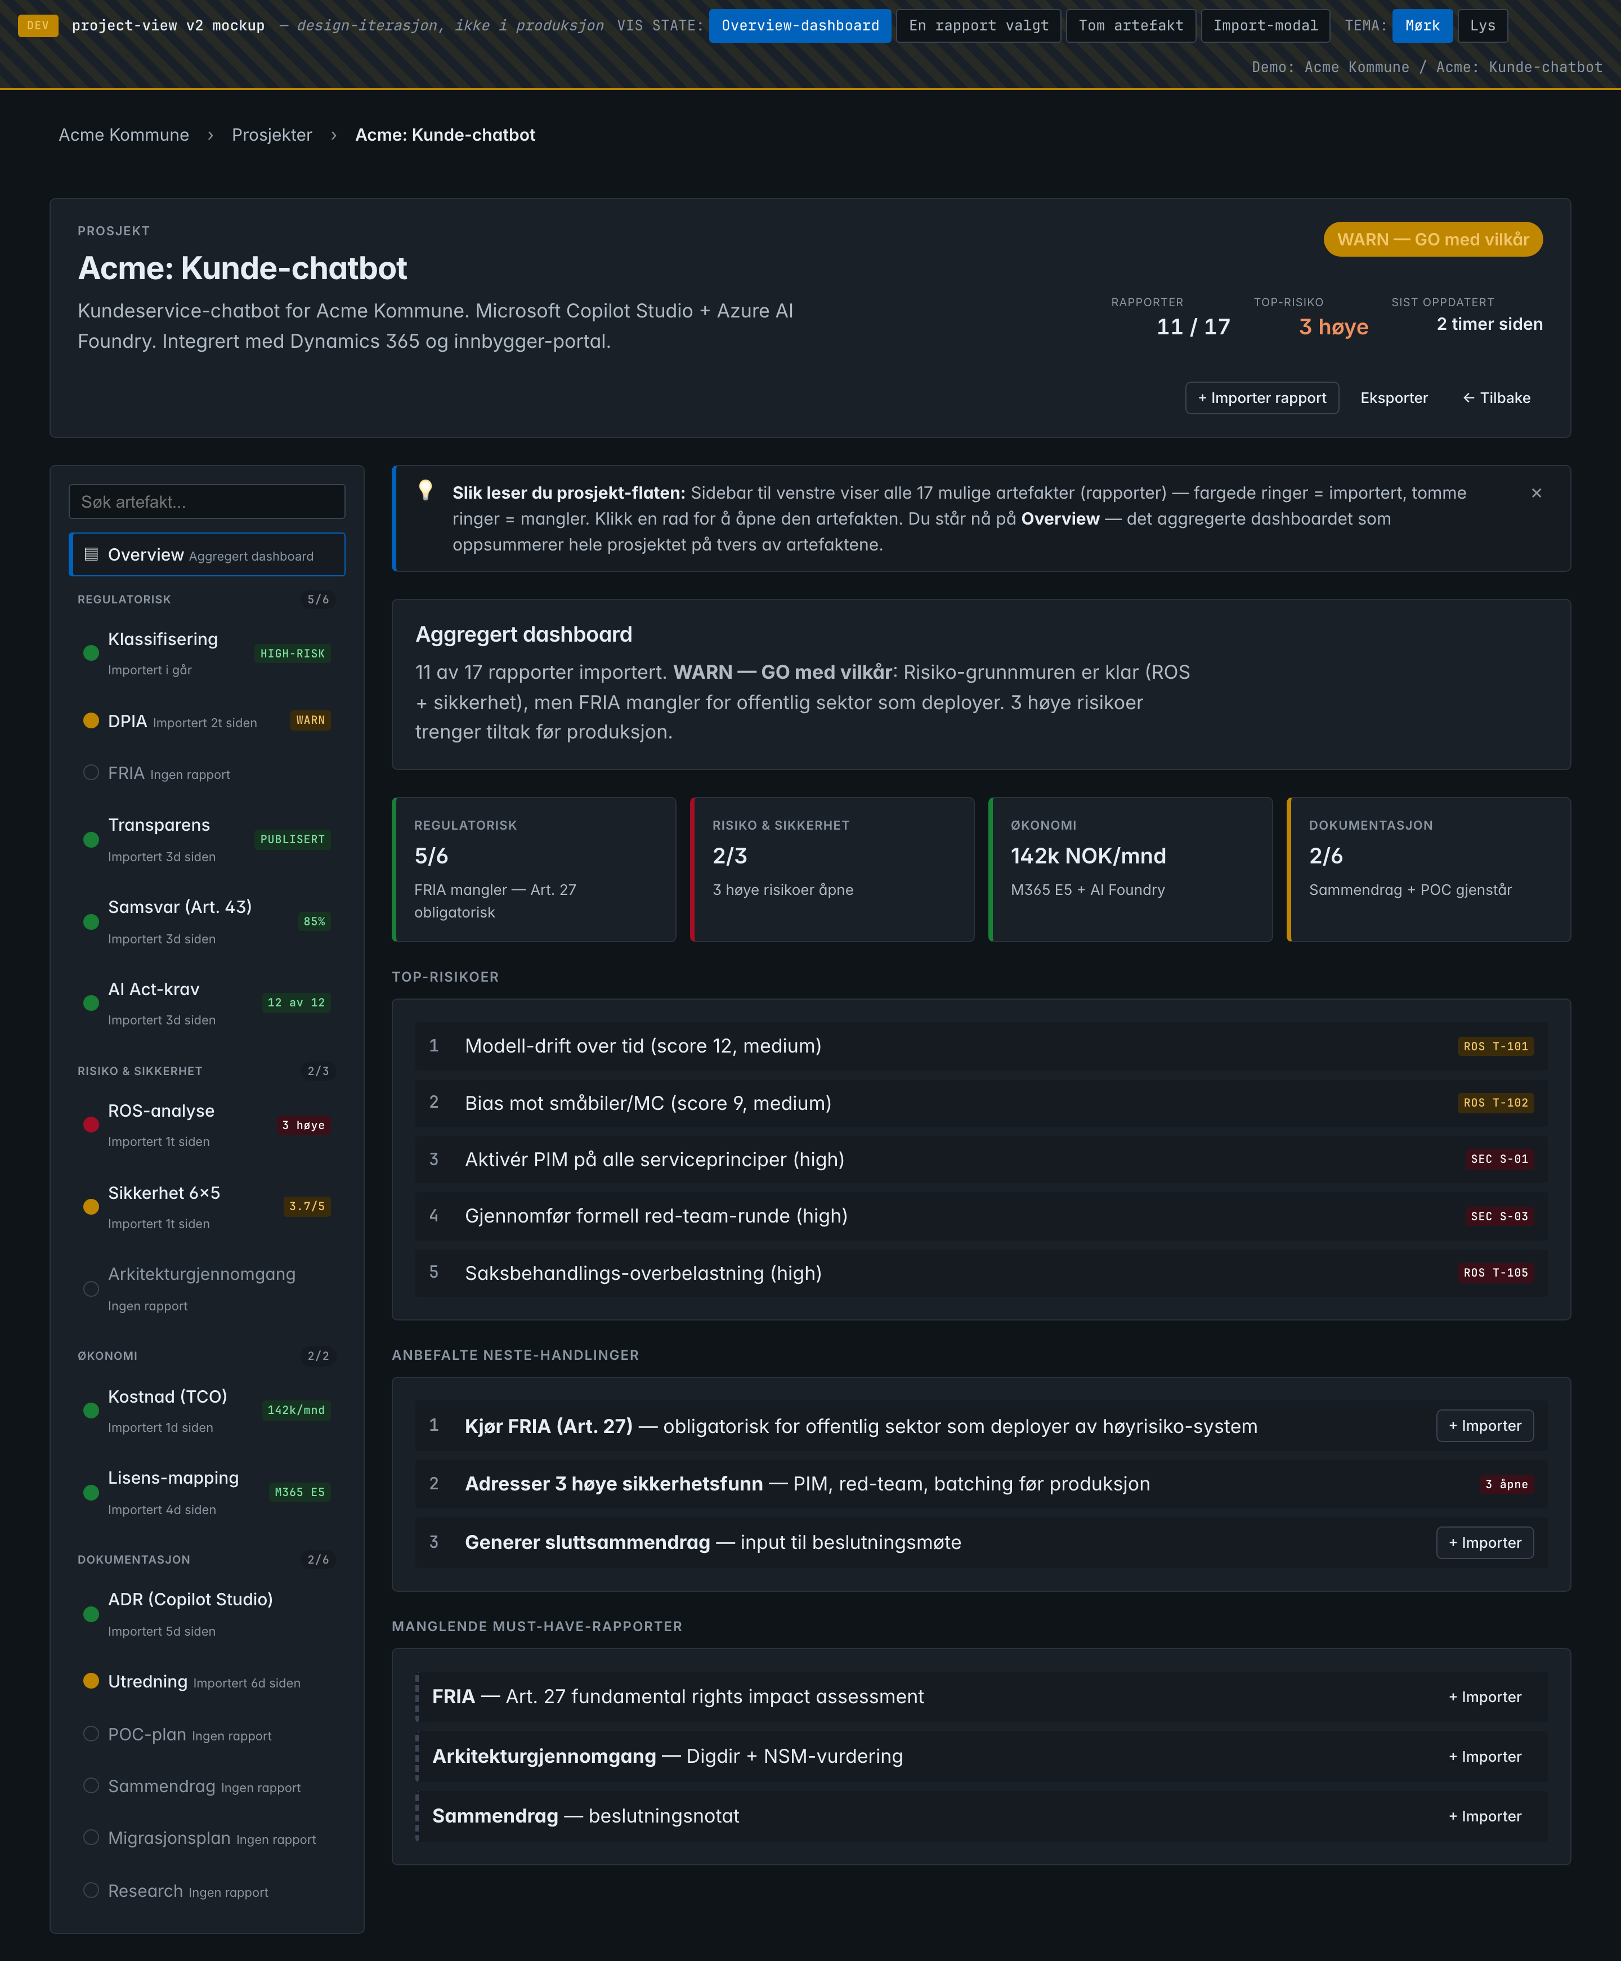Click Importer for Sammendrag beslutningsnotat
1621x1961 pixels.
pyautogui.click(x=1484, y=1816)
